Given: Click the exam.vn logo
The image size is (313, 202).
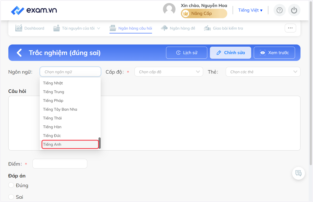Looking at the screenshot, I should [x=34, y=10].
